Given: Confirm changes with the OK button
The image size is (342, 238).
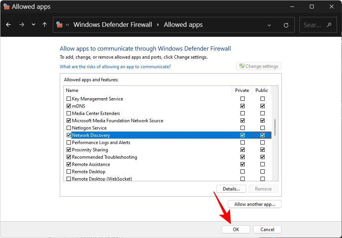Looking at the screenshot, I should point(236,229).
